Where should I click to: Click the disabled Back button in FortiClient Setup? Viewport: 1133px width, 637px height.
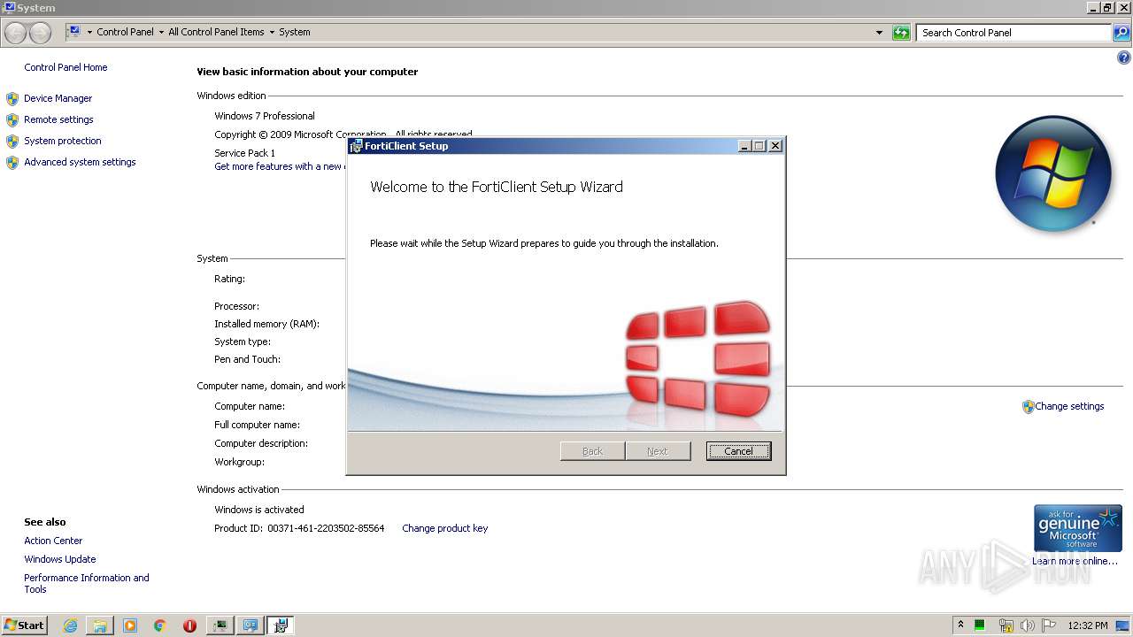pyautogui.click(x=592, y=451)
